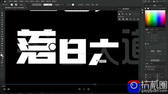Expand opacity slider arrow in control bar
The height and width of the screenshot is (94, 168).
(67, 5)
